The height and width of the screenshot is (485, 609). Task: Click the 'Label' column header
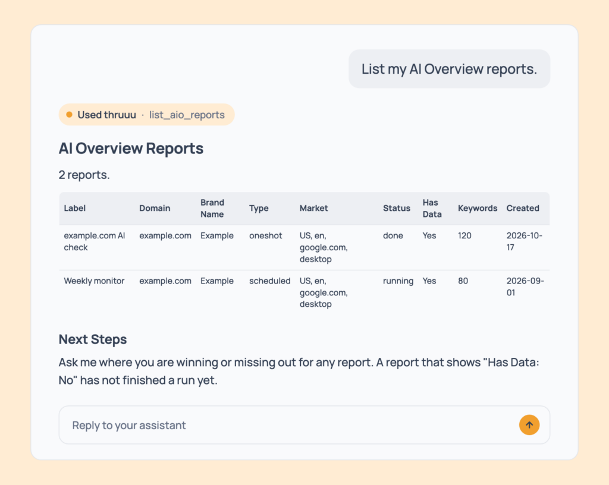(x=74, y=208)
